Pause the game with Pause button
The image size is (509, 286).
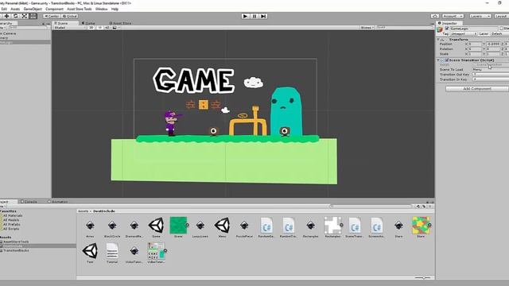point(254,16)
